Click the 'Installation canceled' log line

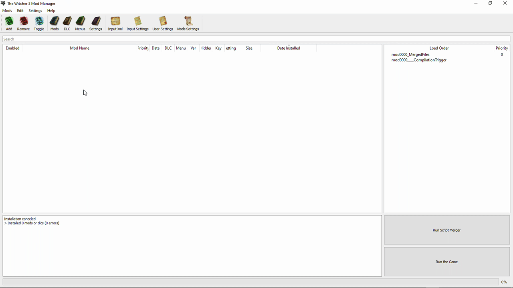(x=20, y=219)
